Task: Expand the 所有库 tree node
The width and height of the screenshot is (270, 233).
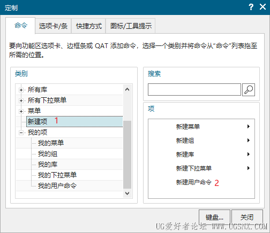Action: tap(21, 90)
